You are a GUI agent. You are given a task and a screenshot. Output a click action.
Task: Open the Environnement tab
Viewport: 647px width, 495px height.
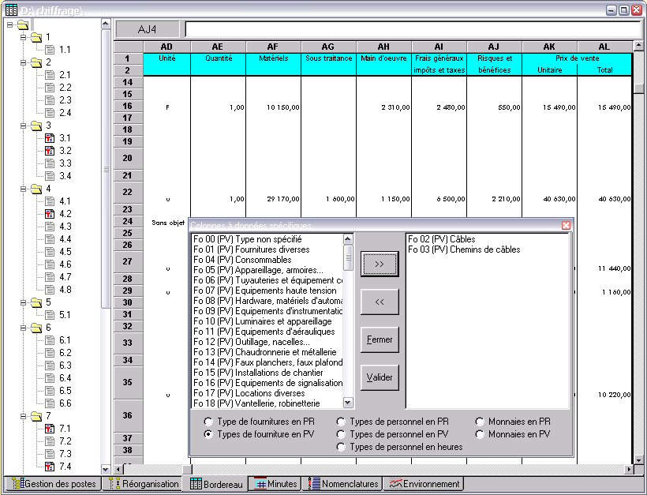(x=424, y=484)
